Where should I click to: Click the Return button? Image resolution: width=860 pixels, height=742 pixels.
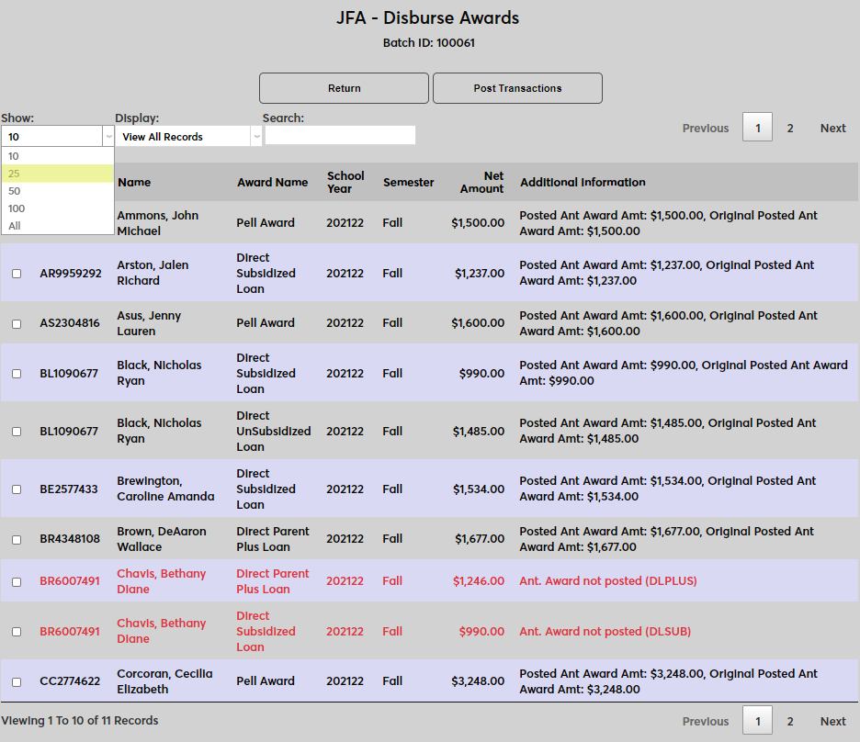[344, 88]
